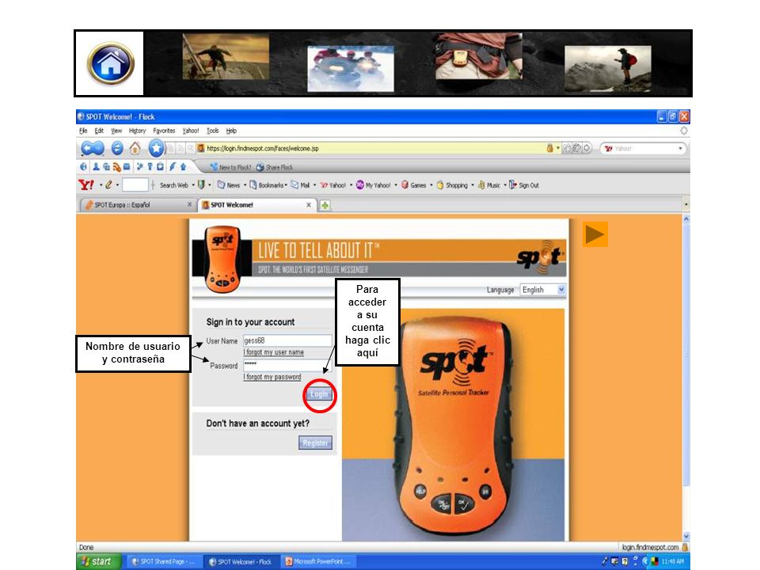Click the gear icon at the menu bar's right end
Viewport: 760px width, 570px height.
click(x=684, y=131)
